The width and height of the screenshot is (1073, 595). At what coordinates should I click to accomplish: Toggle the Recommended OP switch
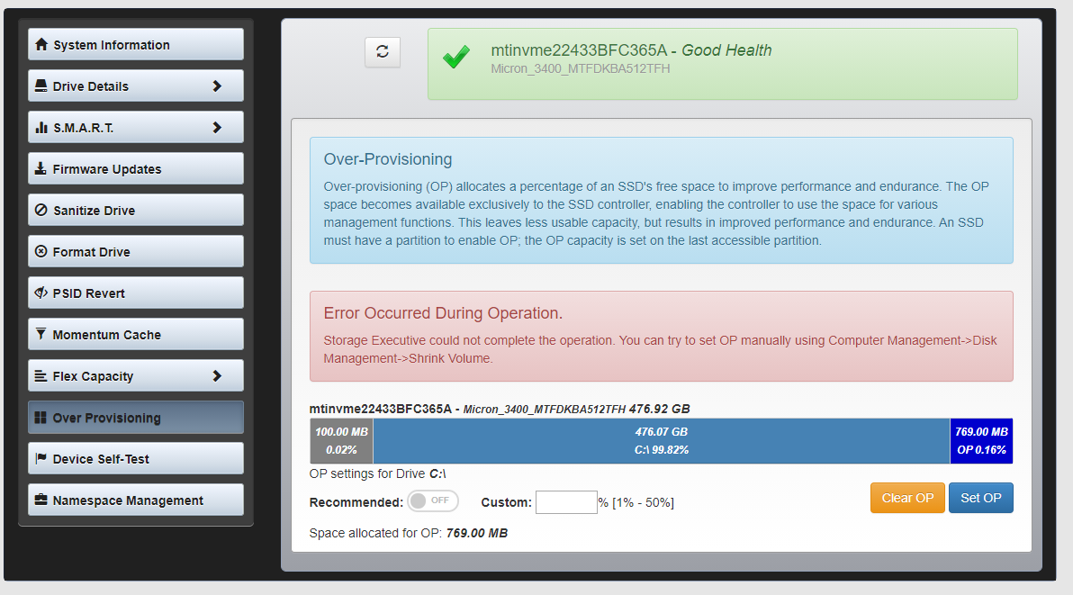pyautogui.click(x=432, y=500)
